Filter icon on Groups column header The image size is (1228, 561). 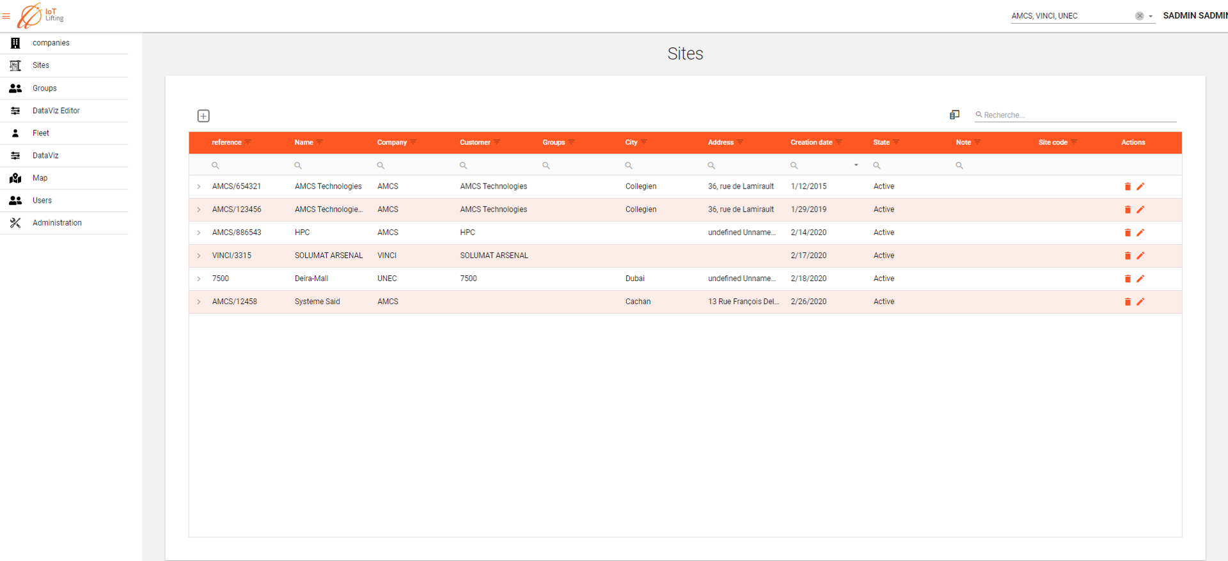pos(572,142)
